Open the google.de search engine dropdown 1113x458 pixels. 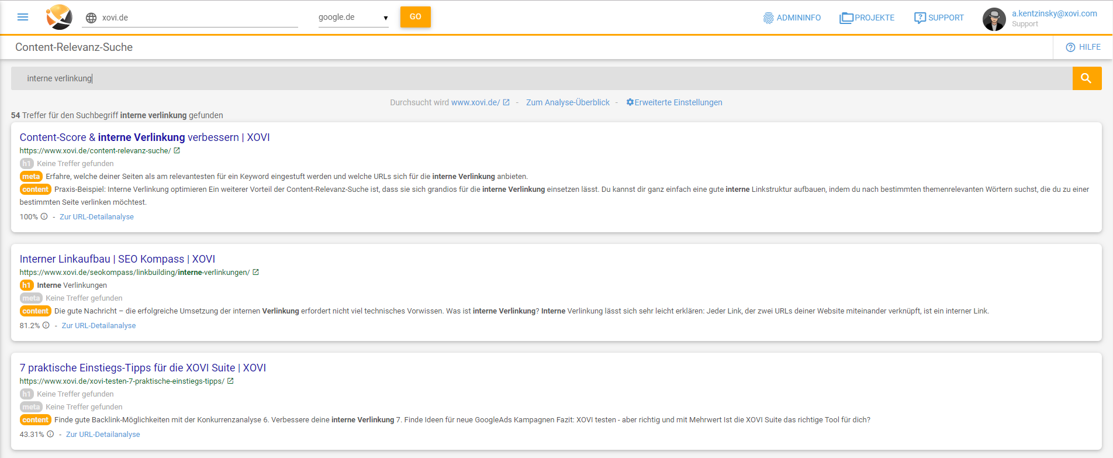click(353, 18)
